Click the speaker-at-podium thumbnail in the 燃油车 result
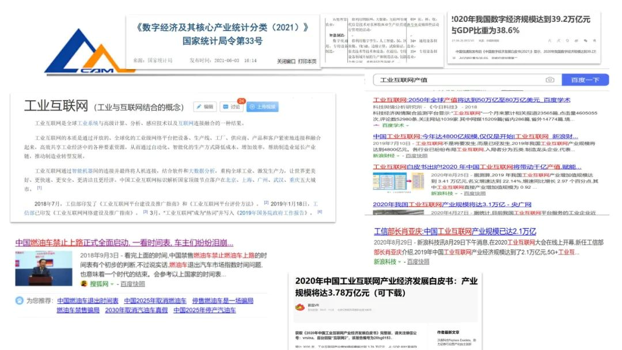 click(44, 268)
